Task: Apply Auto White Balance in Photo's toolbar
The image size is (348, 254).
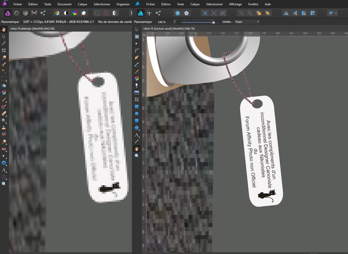Action: (x=83, y=13)
